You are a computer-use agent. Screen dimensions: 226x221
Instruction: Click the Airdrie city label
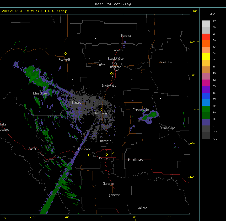tap(106, 141)
